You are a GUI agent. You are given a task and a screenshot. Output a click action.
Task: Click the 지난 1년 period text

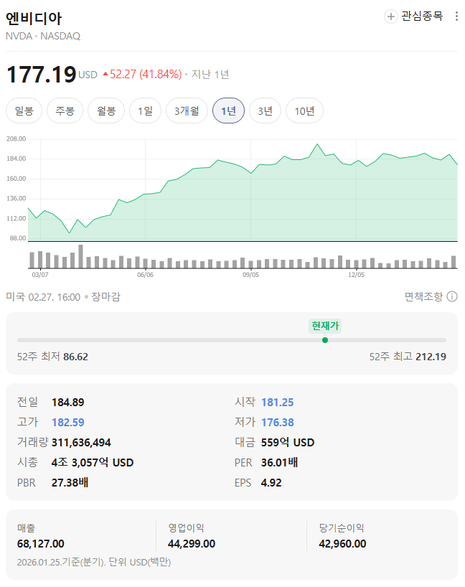click(210, 75)
